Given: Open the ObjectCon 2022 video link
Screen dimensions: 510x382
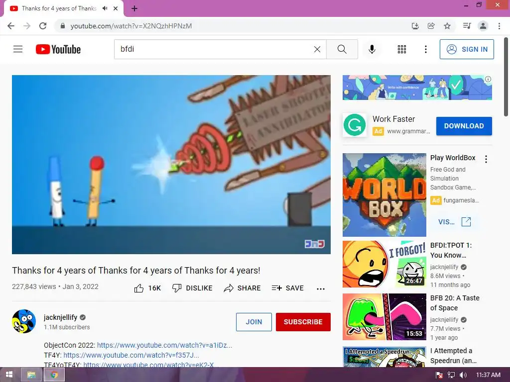Looking at the screenshot, I should coord(164,345).
